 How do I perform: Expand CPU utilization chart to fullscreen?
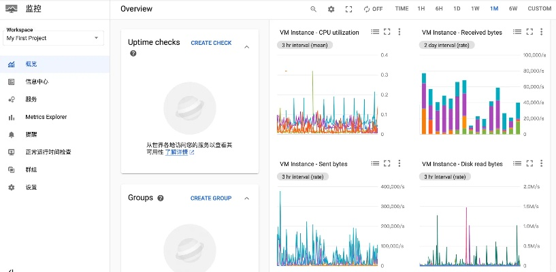pos(387,32)
